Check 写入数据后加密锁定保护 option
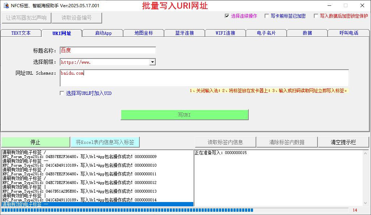371x215 pixels. coord(316,16)
